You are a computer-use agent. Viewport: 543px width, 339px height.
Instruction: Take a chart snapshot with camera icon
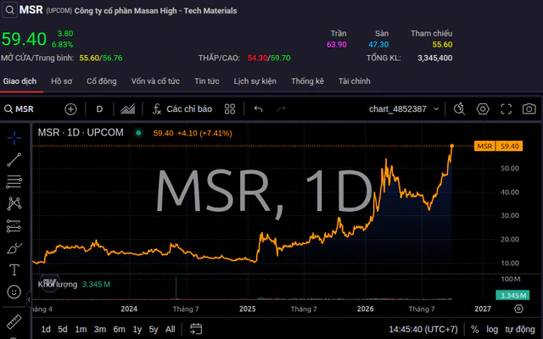tap(529, 109)
